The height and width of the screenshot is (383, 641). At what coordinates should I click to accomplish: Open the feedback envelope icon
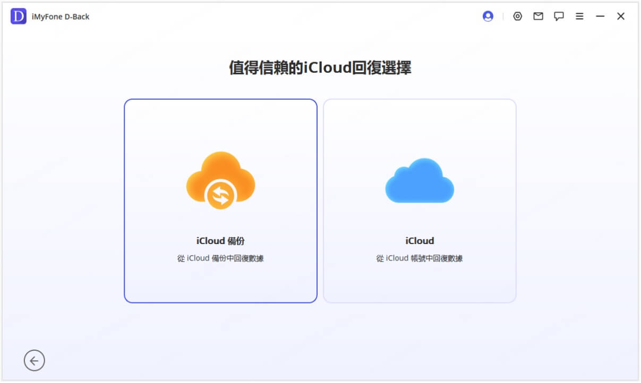tap(538, 16)
